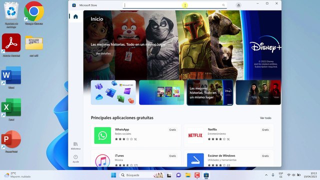Open the red C app on taskbar
The image size is (320, 180).
click(x=197, y=175)
